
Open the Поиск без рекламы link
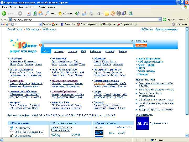tap(149, 59)
